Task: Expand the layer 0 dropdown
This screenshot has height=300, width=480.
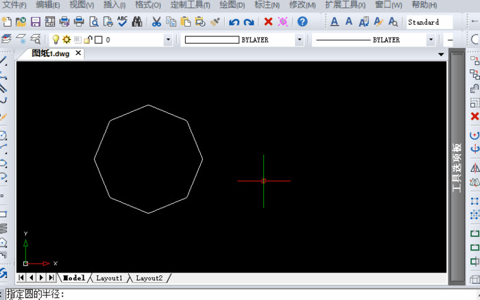Action: point(168,40)
